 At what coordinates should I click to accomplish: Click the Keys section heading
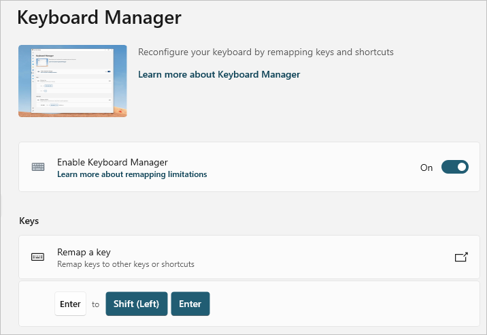tap(29, 221)
